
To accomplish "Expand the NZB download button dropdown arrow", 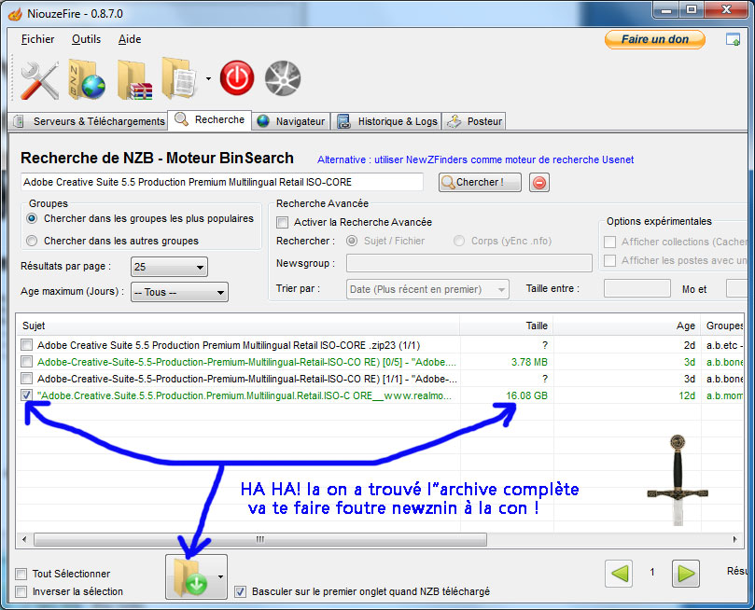I will click(221, 576).
